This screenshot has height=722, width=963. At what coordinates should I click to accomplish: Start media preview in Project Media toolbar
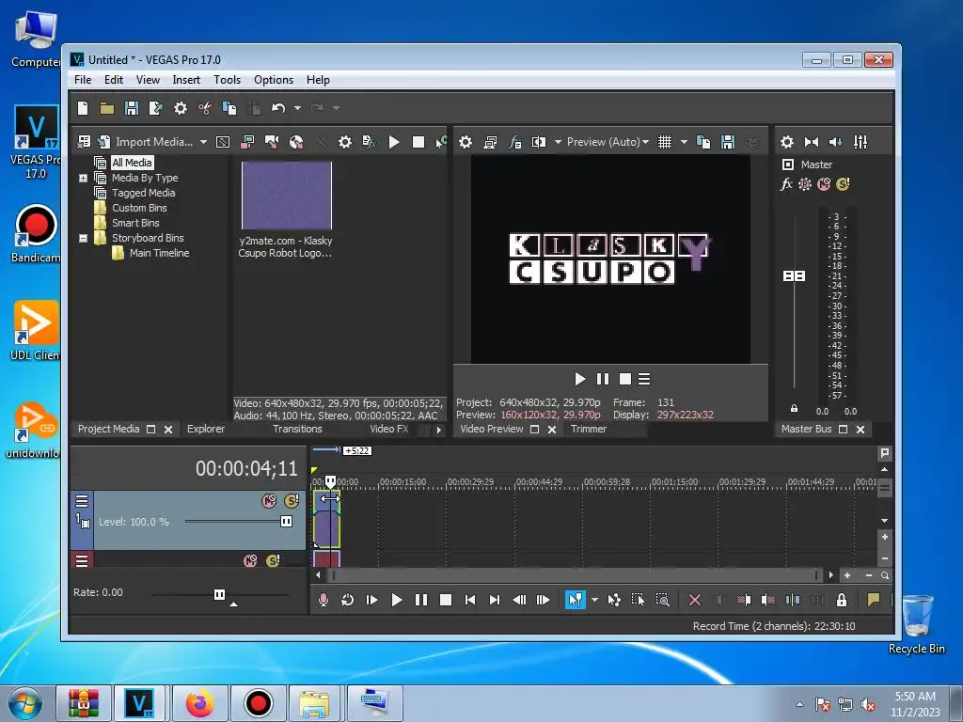[394, 142]
